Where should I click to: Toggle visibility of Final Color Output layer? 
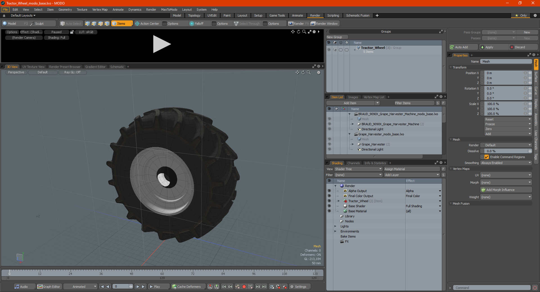point(329,196)
